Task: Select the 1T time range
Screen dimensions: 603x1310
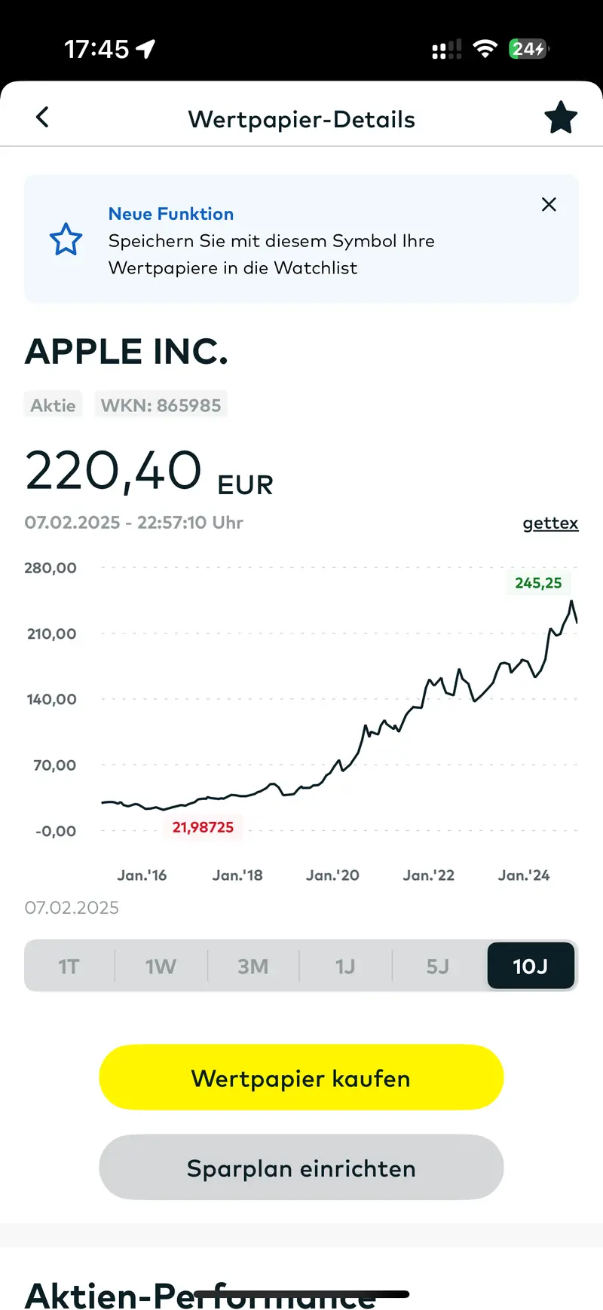Action: tap(69, 966)
